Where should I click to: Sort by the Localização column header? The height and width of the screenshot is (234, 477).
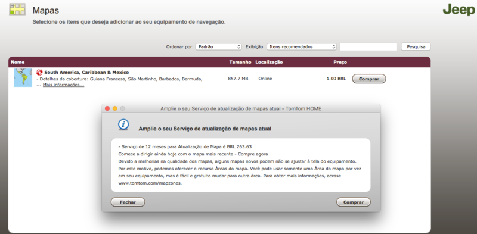pyautogui.click(x=269, y=62)
